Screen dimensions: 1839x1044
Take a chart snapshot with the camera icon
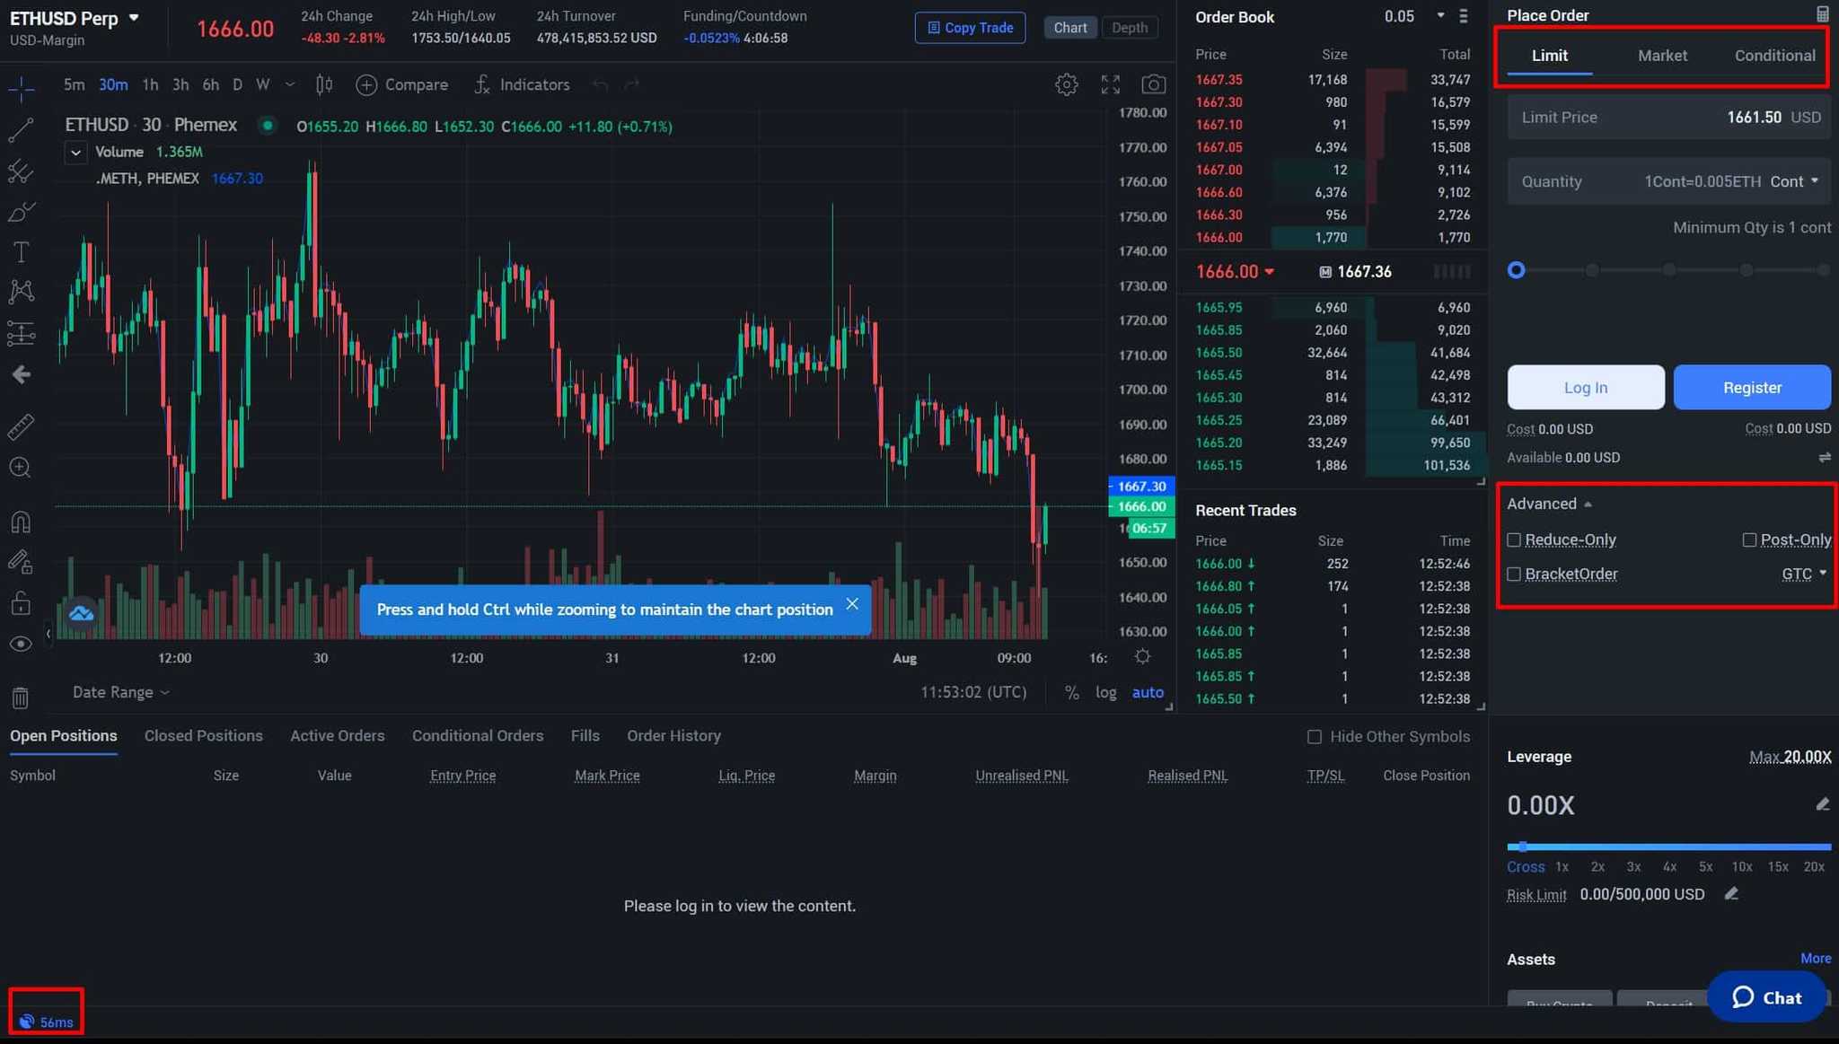coord(1154,83)
